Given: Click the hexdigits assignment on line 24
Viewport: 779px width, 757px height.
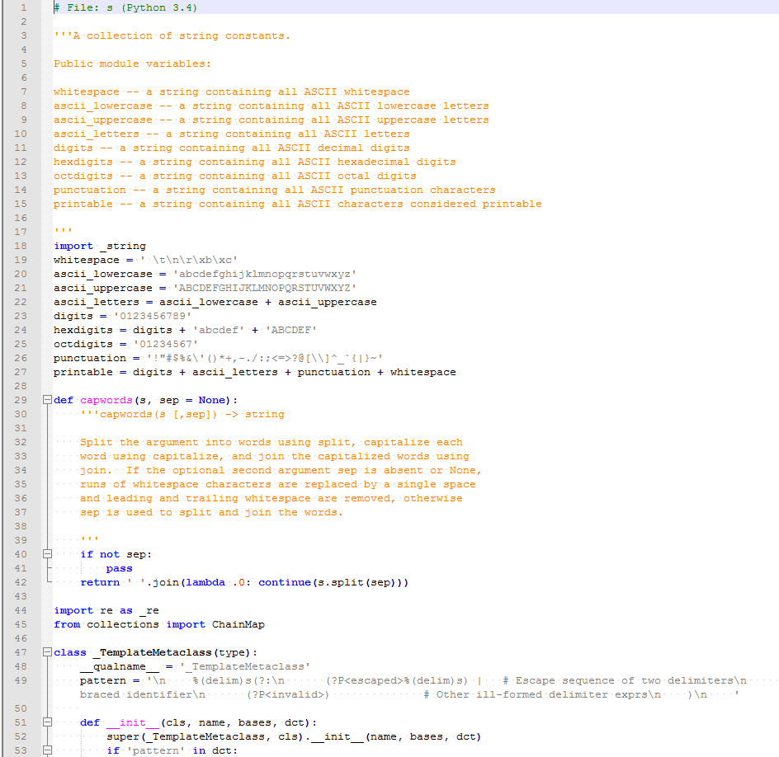Looking at the screenshot, I should (85, 330).
